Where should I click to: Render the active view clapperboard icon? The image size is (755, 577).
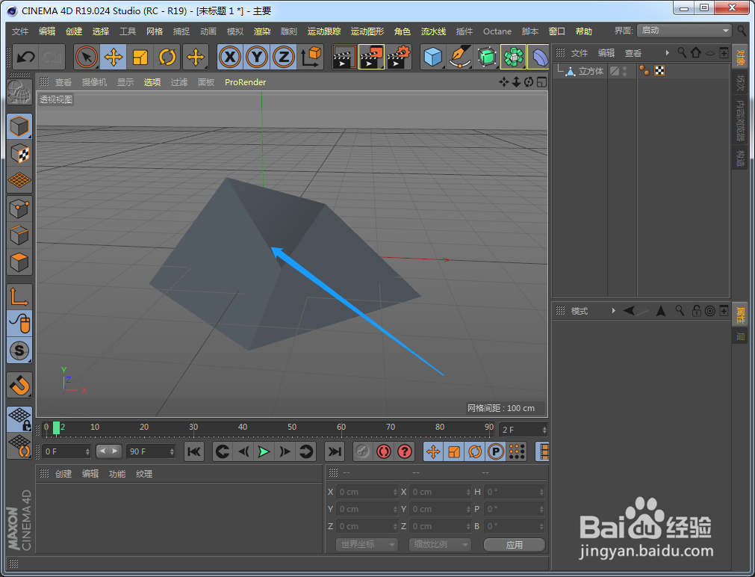click(x=345, y=58)
